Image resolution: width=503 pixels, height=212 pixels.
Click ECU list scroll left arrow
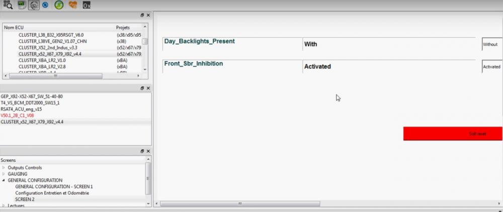click(x=6, y=76)
